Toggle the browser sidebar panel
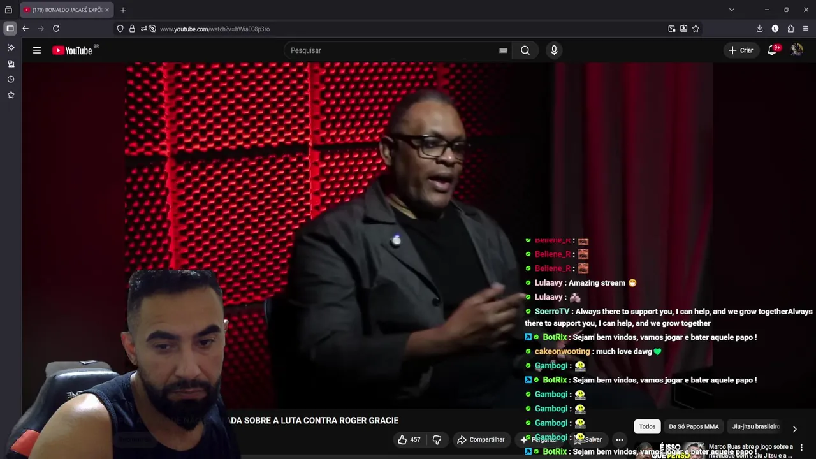Viewport: 816px width, 459px height. coord(10,29)
